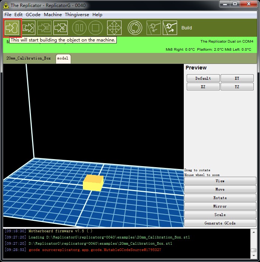Click the Rotate button
Screen dimensions: 260x262
click(220, 198)
